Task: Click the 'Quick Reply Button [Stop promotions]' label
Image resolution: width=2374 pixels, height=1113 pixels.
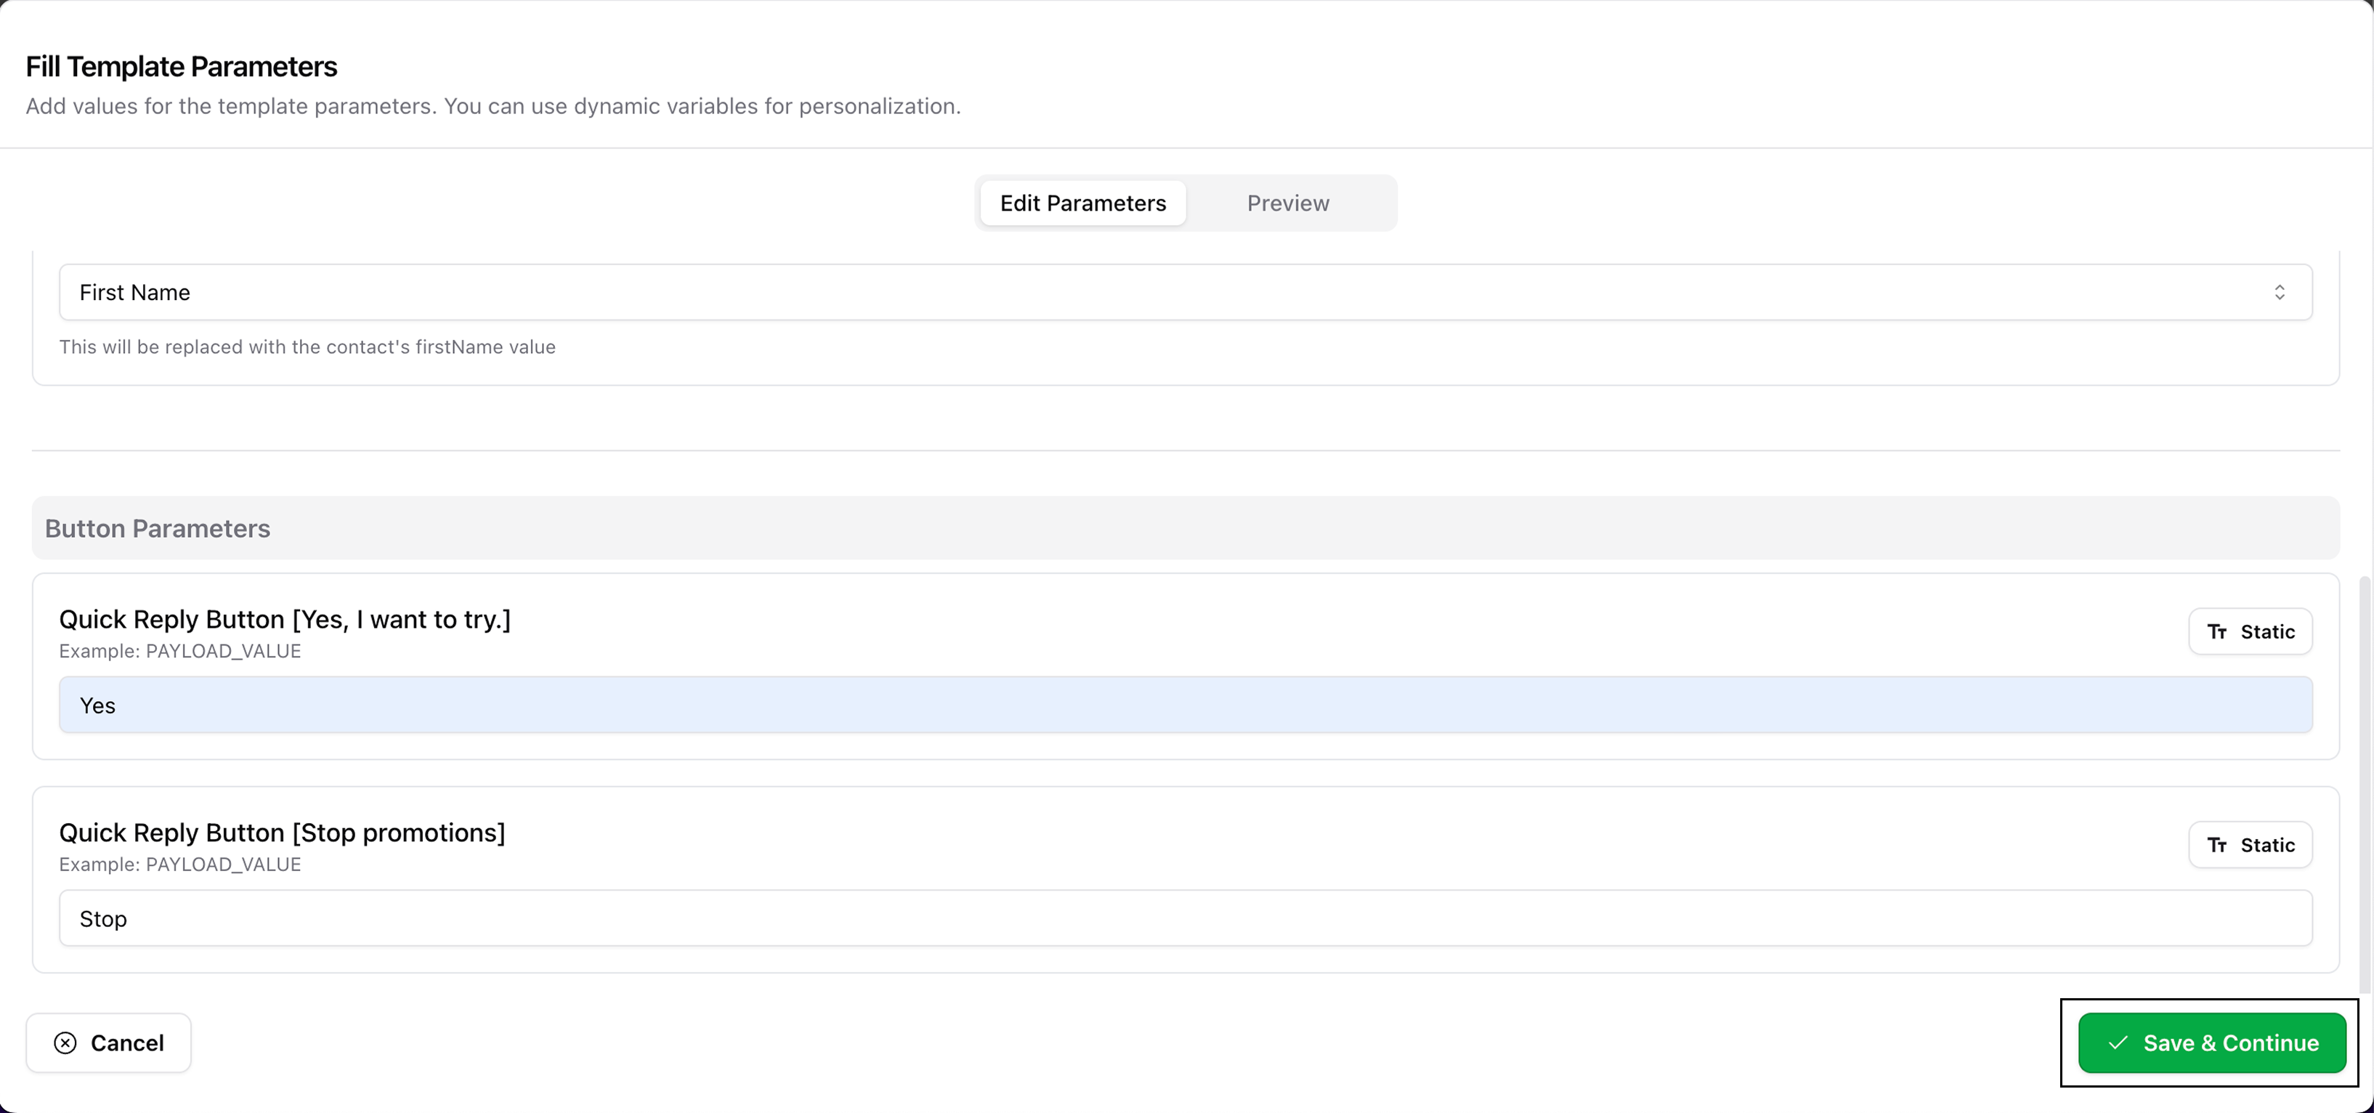Action: click(282, 833)
